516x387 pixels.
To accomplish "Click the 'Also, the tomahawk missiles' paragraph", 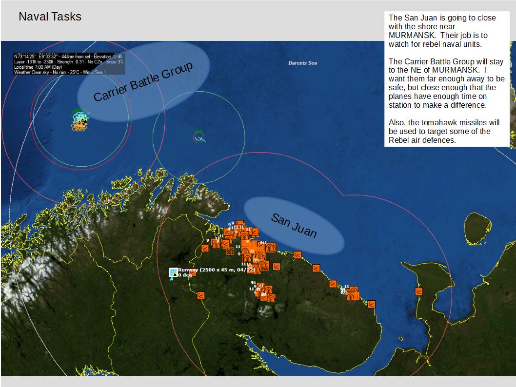I will coord(444,131).
